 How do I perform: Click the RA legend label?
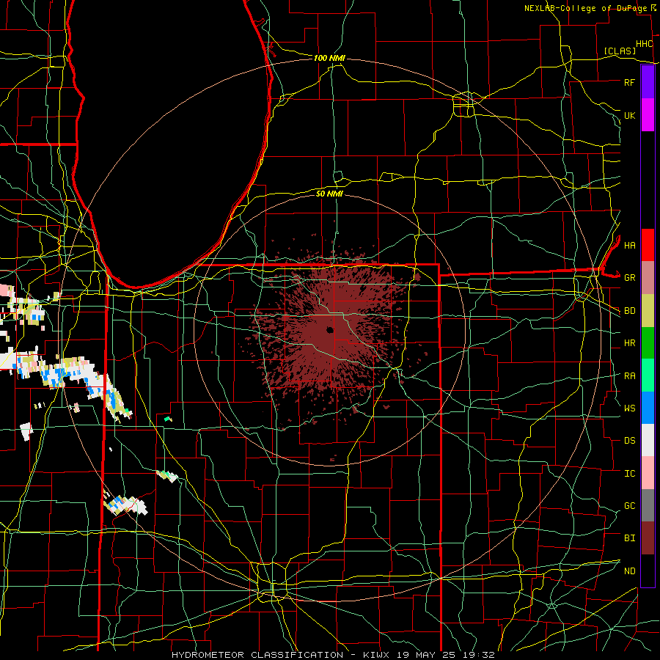(629, 376)
